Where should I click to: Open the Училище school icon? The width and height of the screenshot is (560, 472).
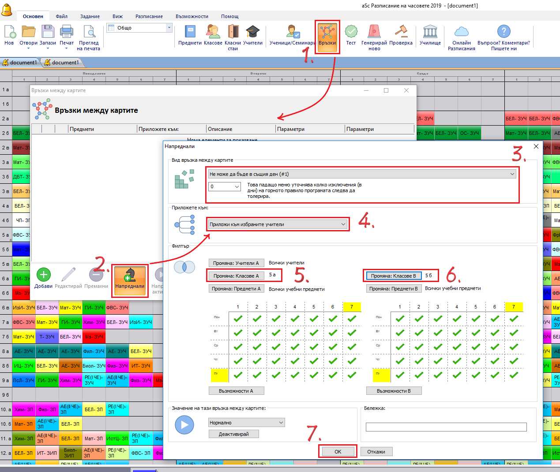pyautogui.click(x=430, y=33)
